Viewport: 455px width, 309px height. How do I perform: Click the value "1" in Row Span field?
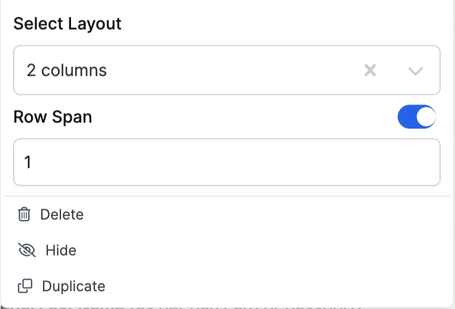click(27, 163)
